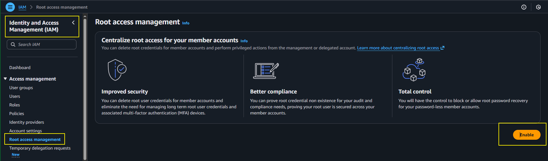This screenshot has width=548, height=161.
Task: Open Learn more about centralizing root access
Action: (x=398, y=48)
